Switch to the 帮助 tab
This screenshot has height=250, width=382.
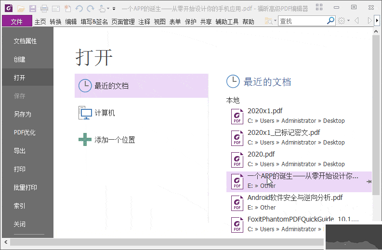point(248,22)
